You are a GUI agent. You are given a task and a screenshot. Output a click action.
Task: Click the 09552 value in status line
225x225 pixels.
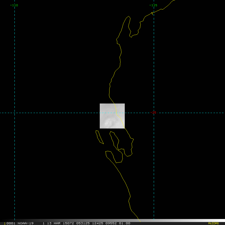point(110,223)
